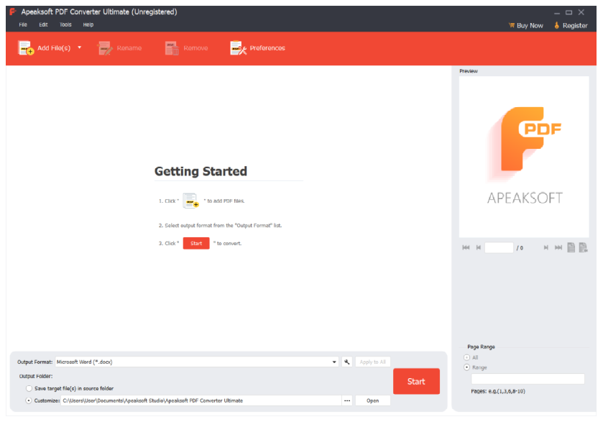Image resolution: width=603 pixels, height=422 pixels.
Task: Click the Remove toolbar button
Action: click(x=187, y=48)
